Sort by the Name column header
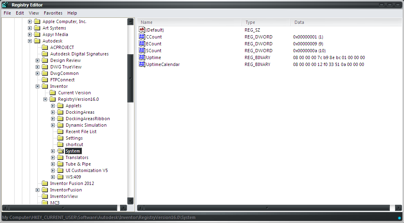 (x=189, y=22)
